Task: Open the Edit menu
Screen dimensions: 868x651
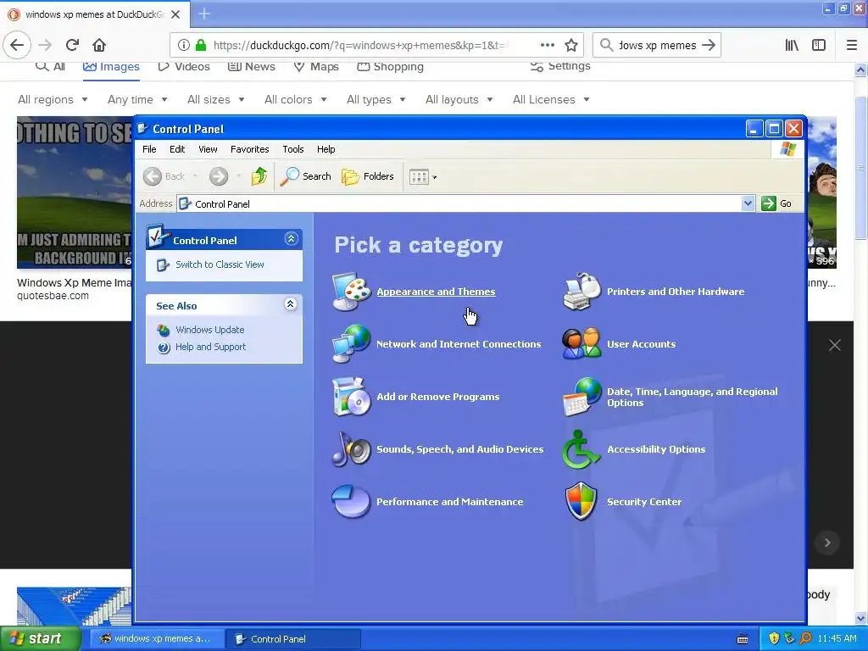Action: click(177, 149)
